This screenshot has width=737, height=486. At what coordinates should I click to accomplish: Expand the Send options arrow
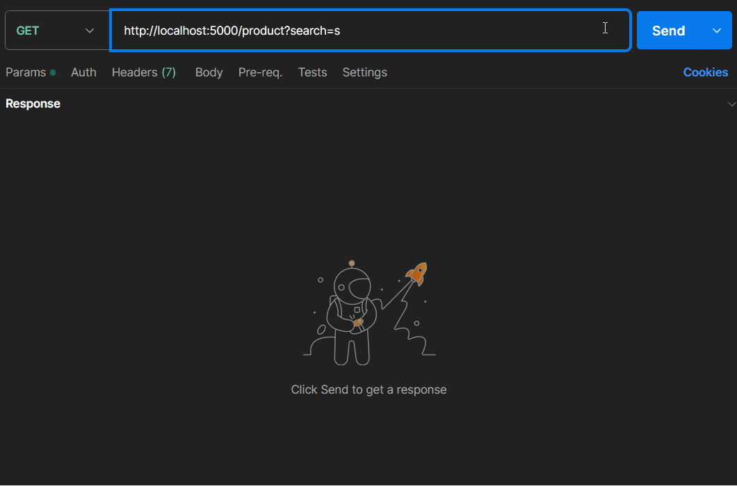tap(717, 31)
